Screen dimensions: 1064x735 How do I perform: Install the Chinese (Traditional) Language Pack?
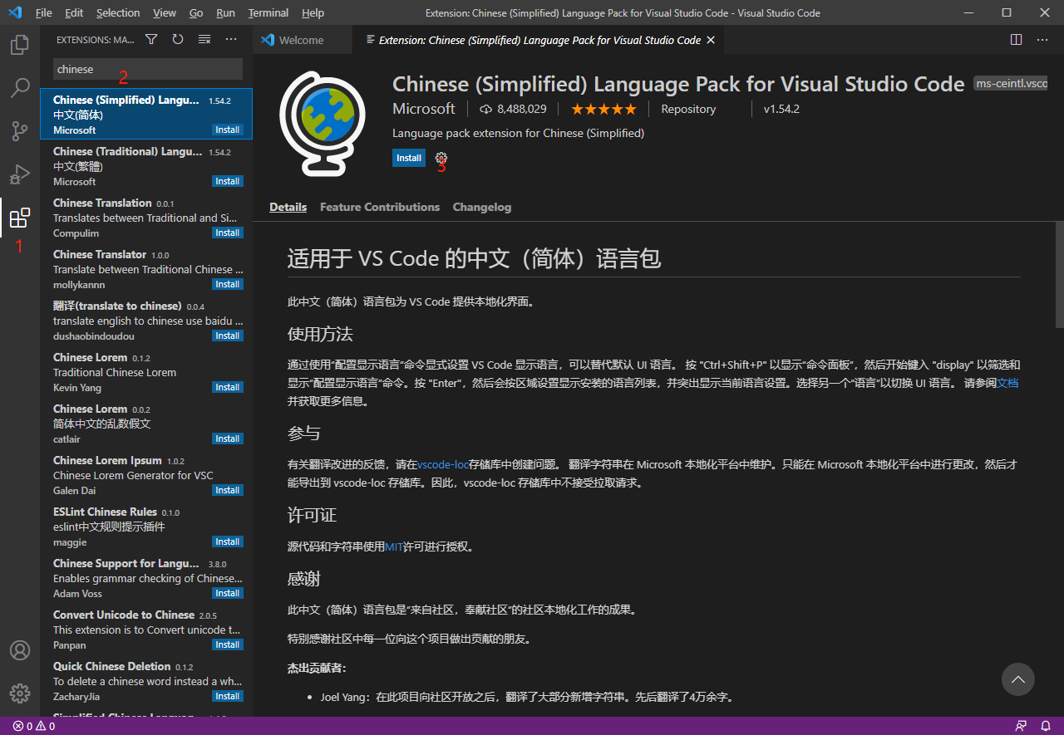point(227,181)
